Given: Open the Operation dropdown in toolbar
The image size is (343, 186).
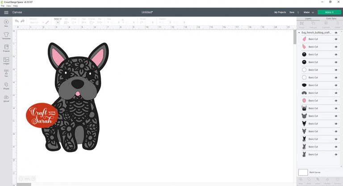Looking at the screenshot, I should click(36, 22).
